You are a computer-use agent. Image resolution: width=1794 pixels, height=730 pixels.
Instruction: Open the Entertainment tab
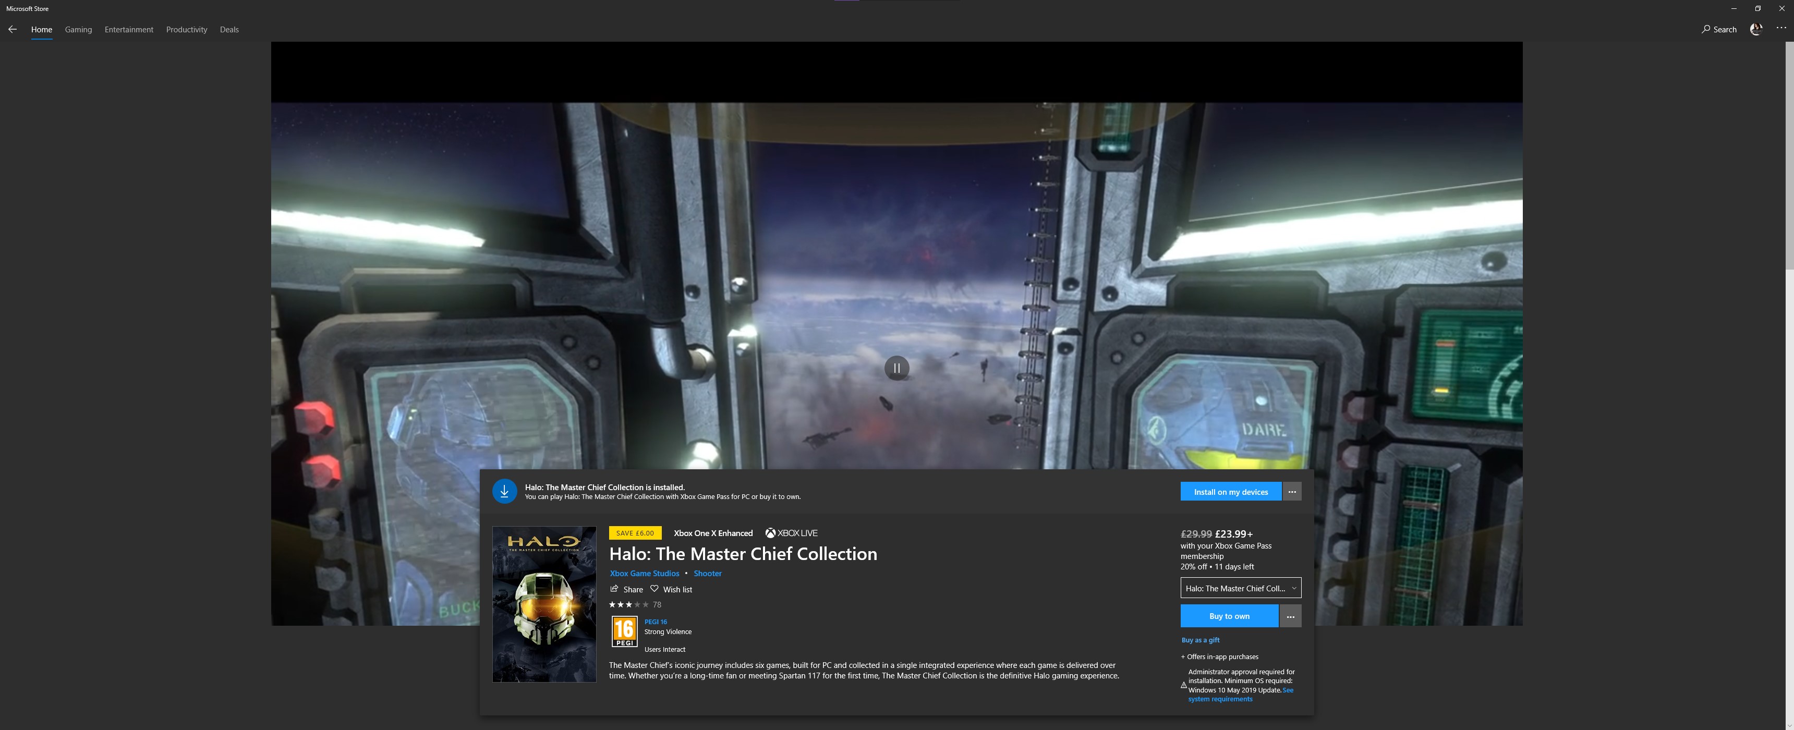[129, 29]
